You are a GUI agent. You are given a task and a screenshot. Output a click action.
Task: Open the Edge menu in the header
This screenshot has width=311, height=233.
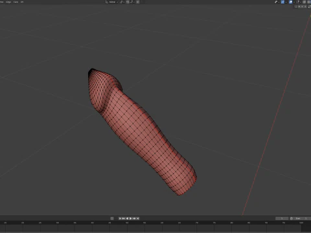coord(8,2)
